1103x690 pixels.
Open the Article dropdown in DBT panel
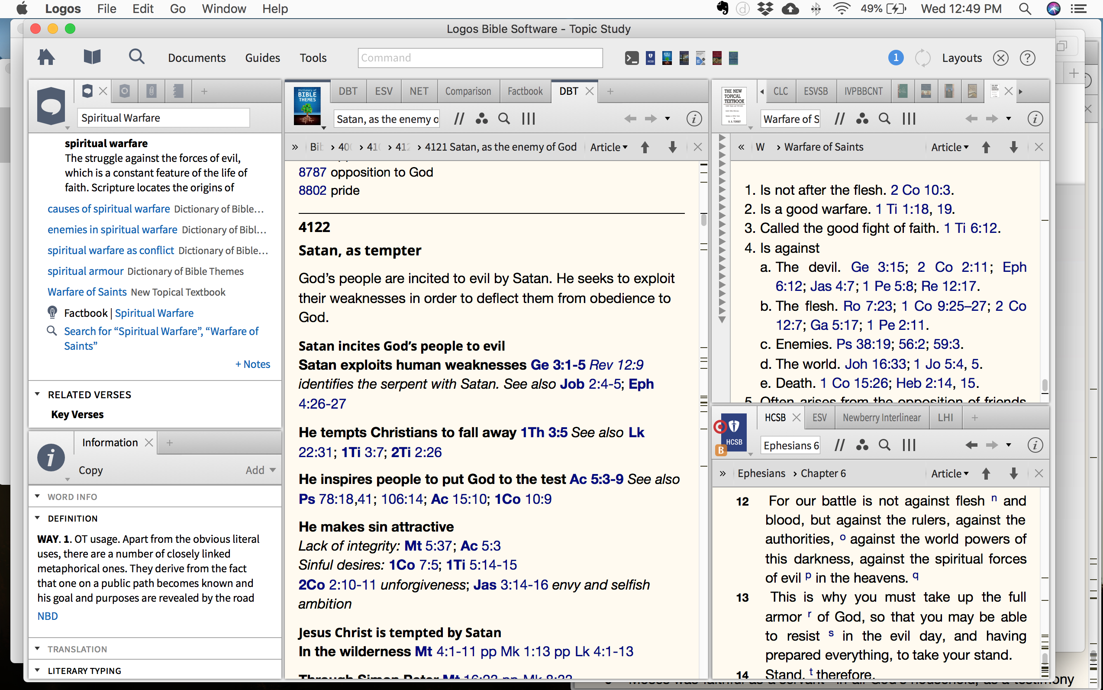coord(609,147)
